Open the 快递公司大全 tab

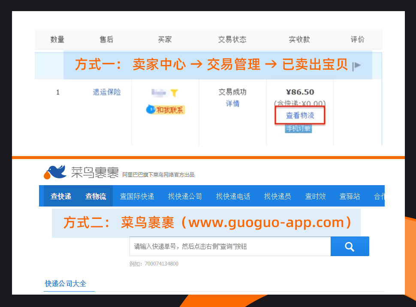pos(66,283)
